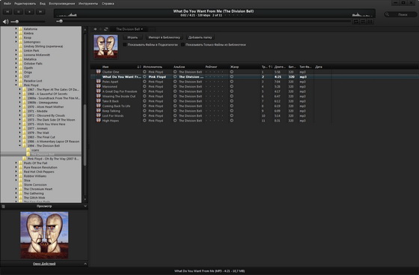Expand the 'Окно Действий' panel arrow
The width and height of the screenshot is (419, 275).
[85, 264]
